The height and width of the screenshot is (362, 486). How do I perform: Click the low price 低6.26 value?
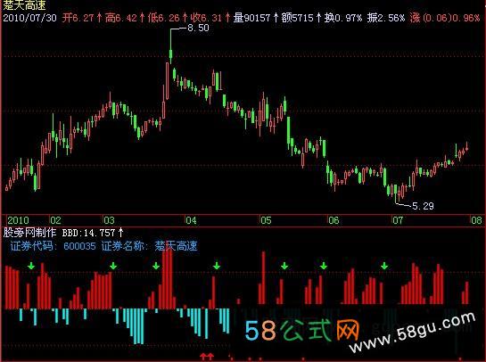(x=163, y=18)
